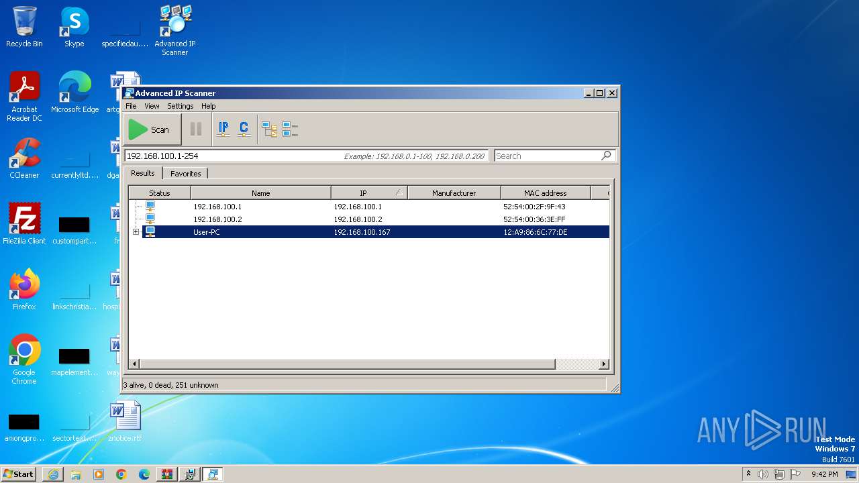This screenshot has width=859, height=483.
Task: Open the media player taskbar icon
Action: pyautogui.click(x=99, y=474)
